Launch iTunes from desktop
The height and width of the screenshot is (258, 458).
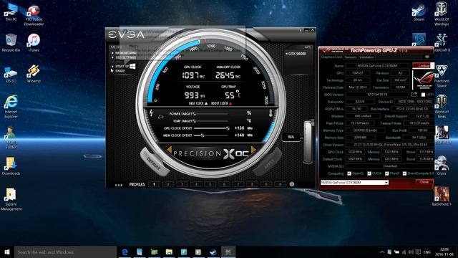tap(34, 43)
